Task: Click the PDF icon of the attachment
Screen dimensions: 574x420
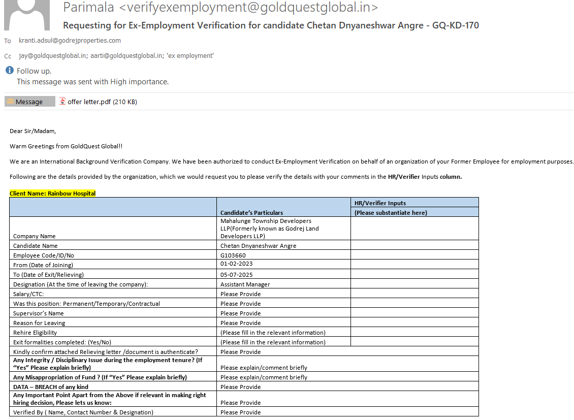Action: [x=62, y=101]
